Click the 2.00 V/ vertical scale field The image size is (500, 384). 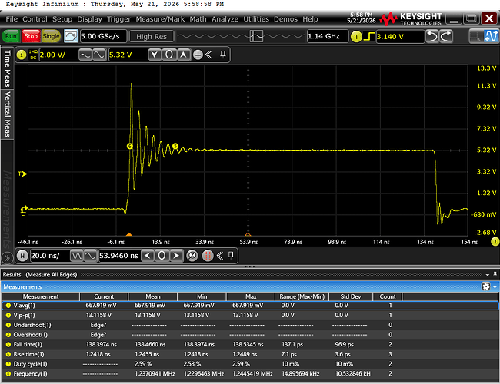58,55
